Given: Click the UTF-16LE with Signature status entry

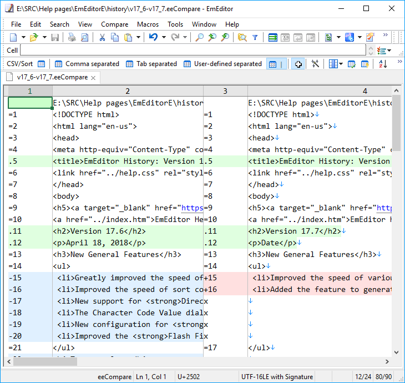Looking at the screenshot, I should (x=277, y=377).
